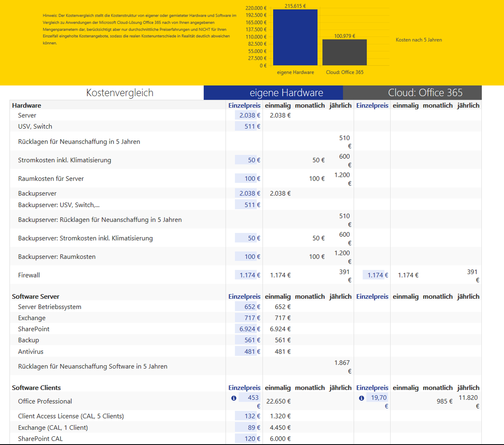Click the 220.000 € axis label
504x445 pixels.
tap(256, 8)
